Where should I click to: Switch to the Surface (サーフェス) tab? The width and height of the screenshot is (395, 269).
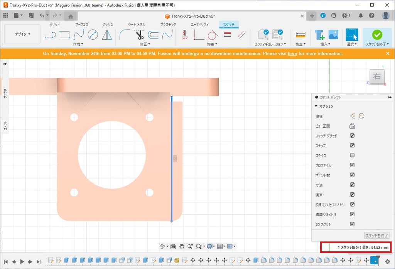(x=82, y=24)
